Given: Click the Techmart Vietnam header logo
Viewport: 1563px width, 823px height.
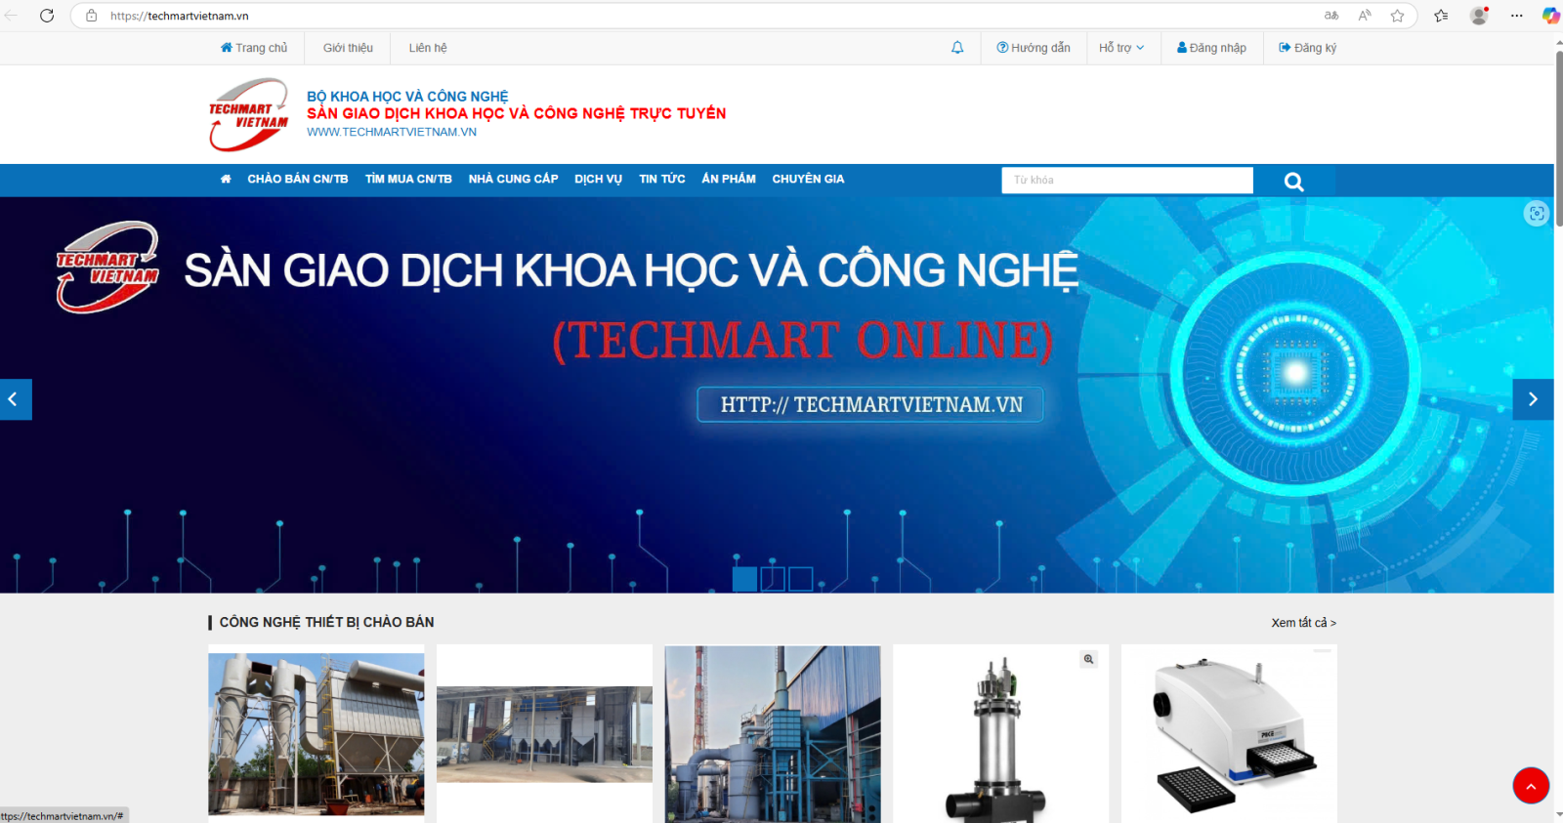Looking at the screenshot, I should tap(248, 114).
